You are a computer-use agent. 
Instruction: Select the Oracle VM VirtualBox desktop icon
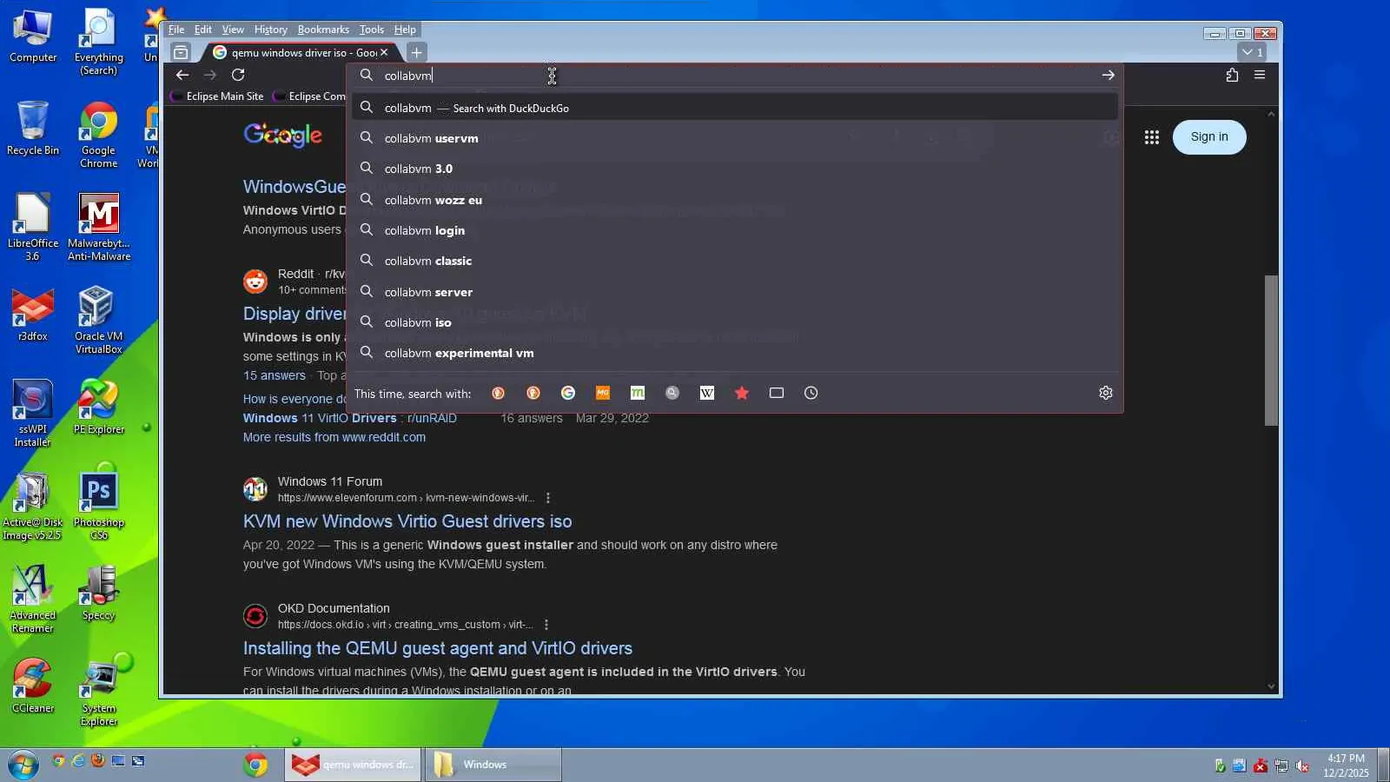(98, 321)
